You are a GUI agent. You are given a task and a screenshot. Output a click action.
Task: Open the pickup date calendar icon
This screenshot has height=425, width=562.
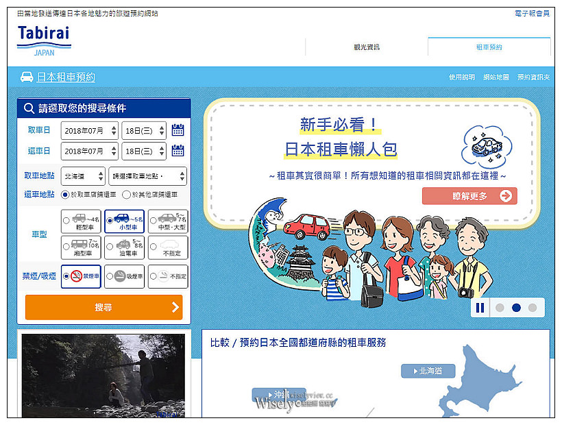(178, 130)
